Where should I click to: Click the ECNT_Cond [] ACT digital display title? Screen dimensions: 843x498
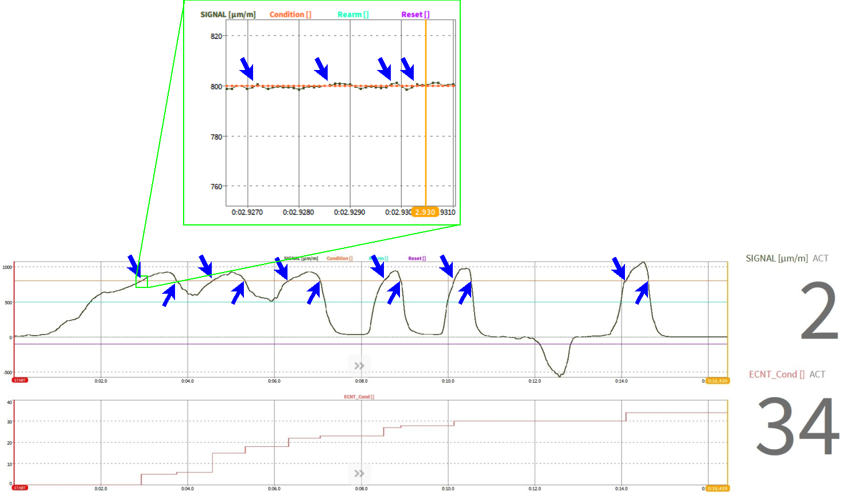click(787, 374)
